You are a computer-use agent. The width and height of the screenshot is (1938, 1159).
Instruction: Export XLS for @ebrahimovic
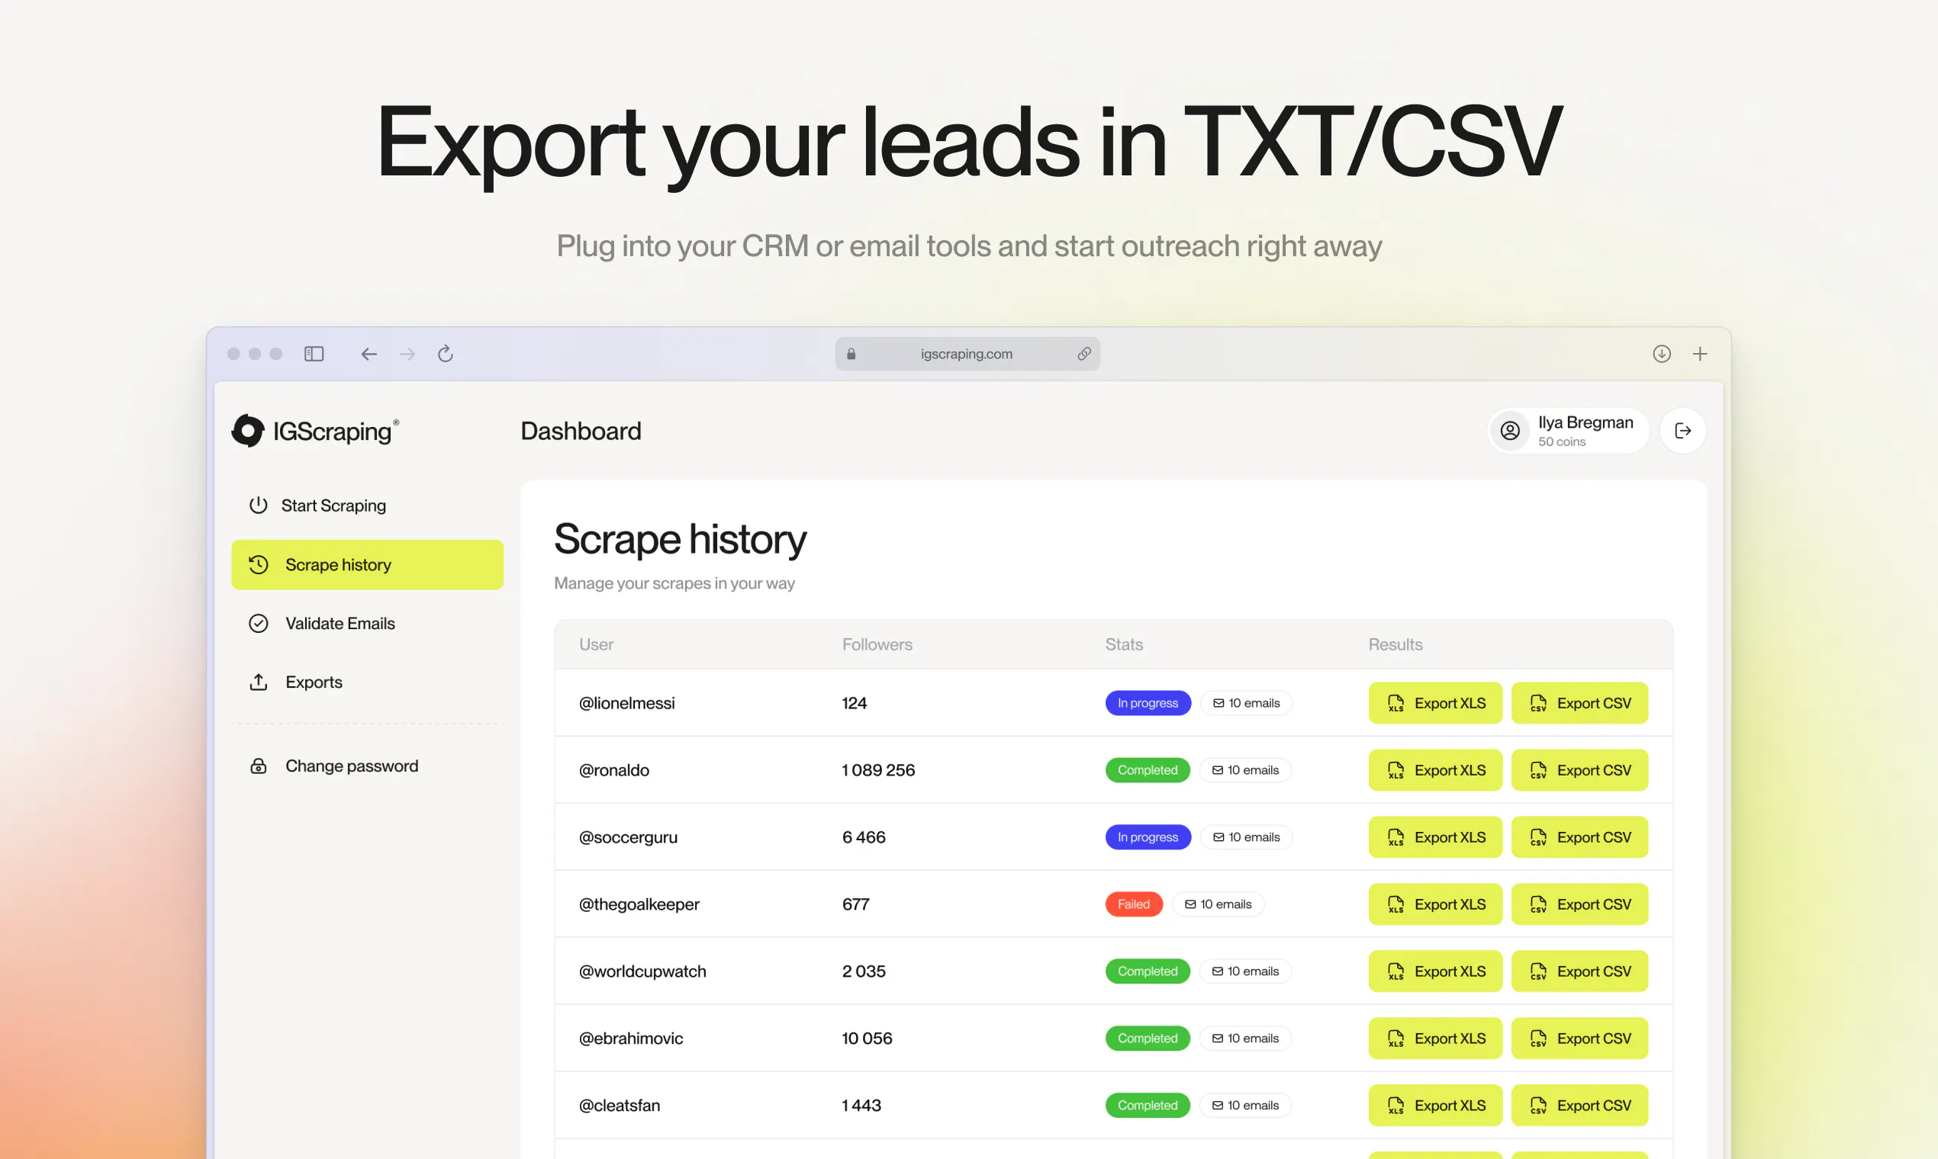[1435, 1039]
